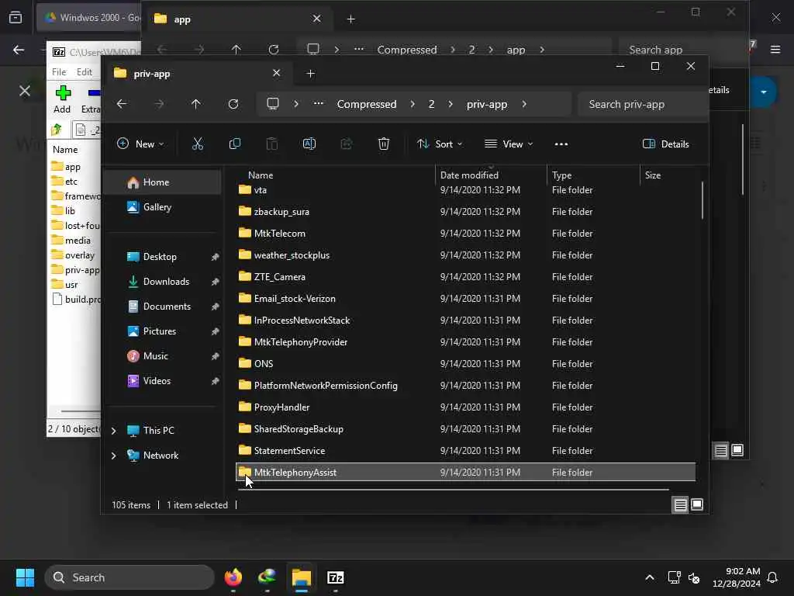Click the Cut scissors icon in priv-app toolbar

pyautogui.click(x=198, y=144)
